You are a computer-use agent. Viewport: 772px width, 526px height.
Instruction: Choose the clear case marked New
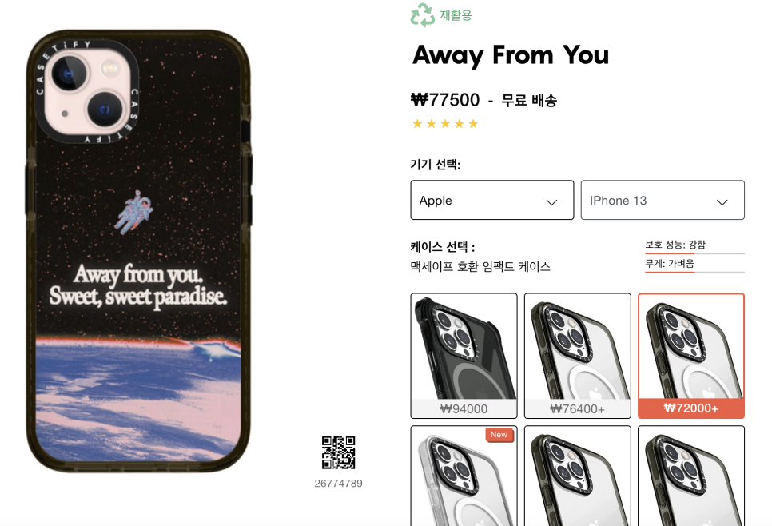(464, 476)
